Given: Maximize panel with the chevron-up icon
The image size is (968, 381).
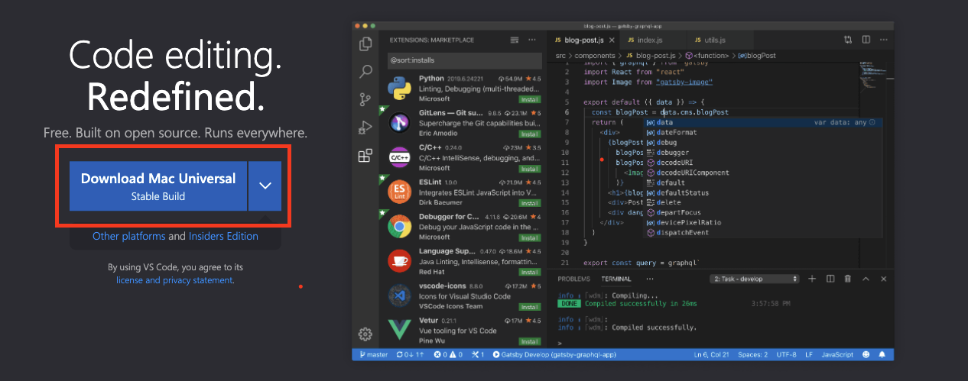Looking at the screenshot, I should click(865, 279).
